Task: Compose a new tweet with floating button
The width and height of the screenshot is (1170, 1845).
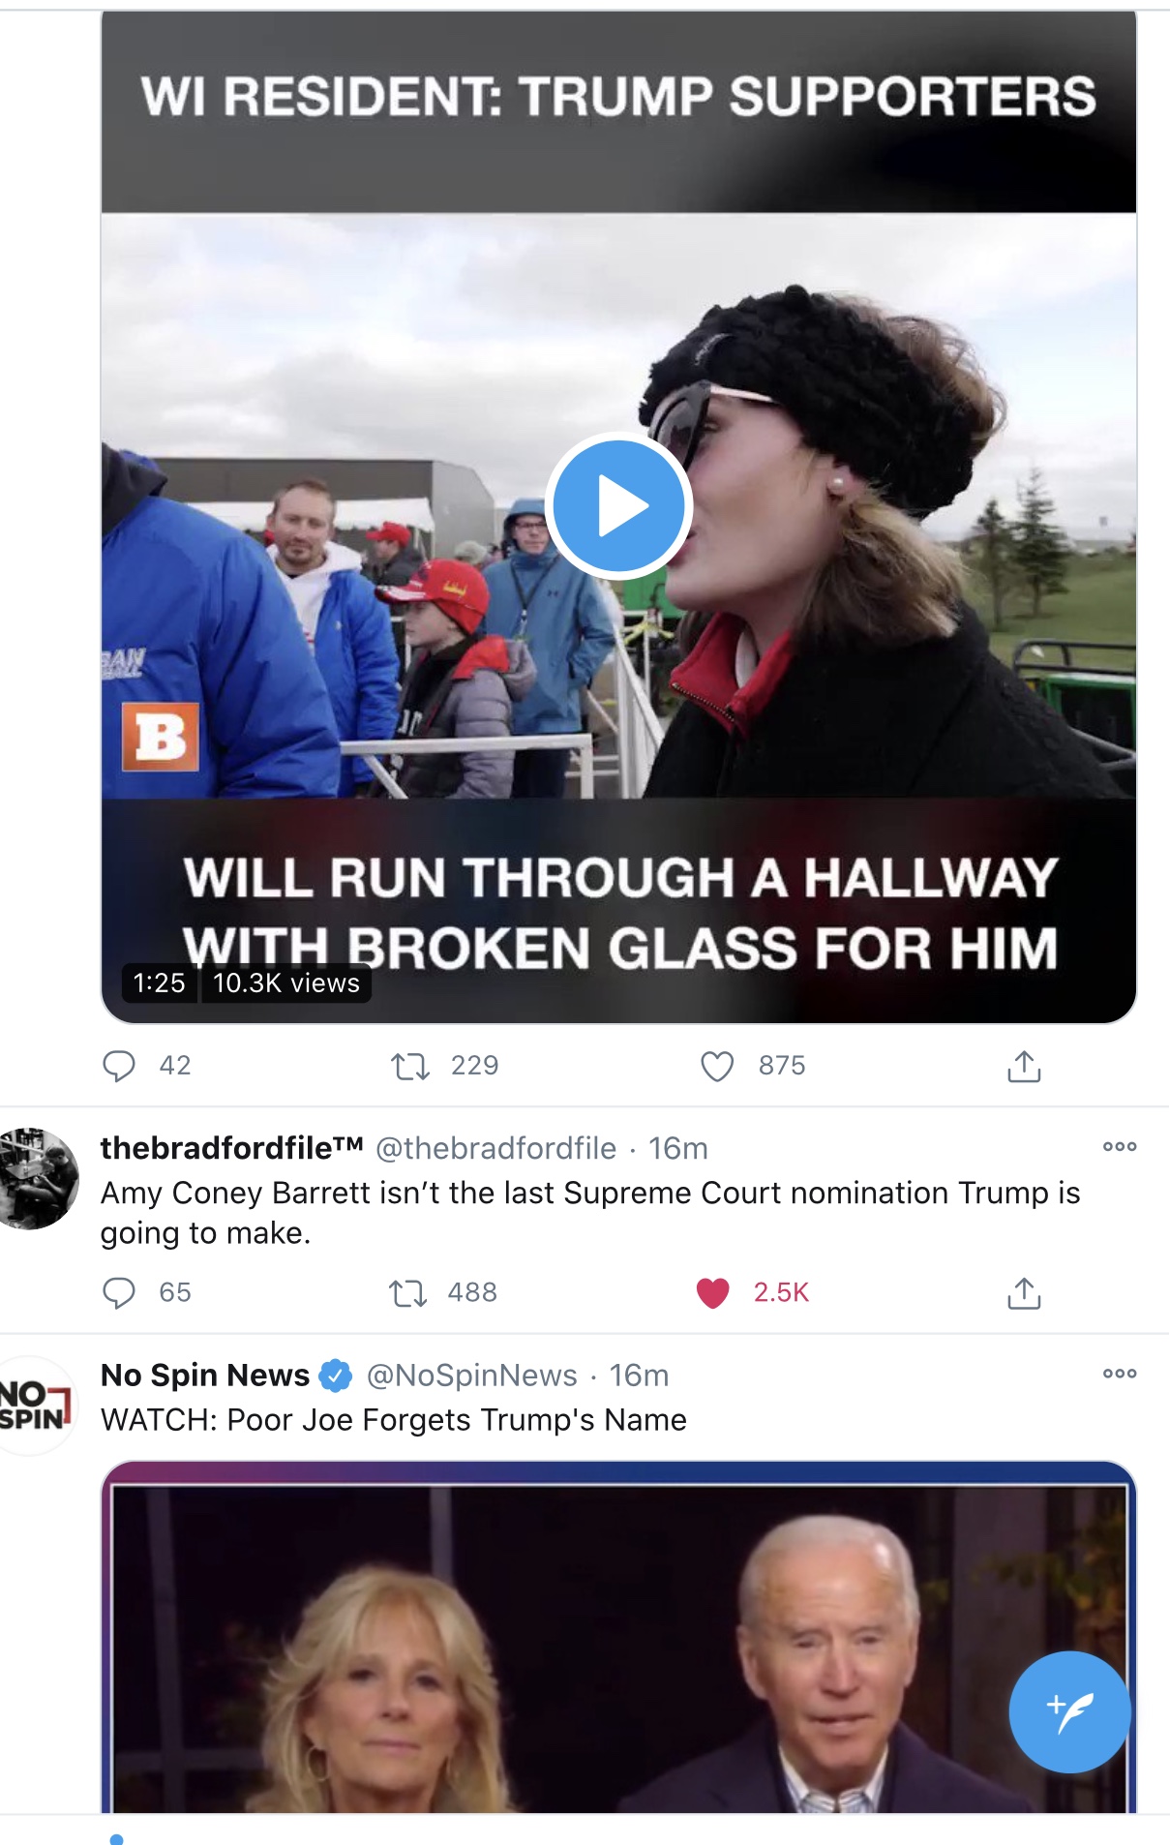Action: click(x=1069, y=1711)
